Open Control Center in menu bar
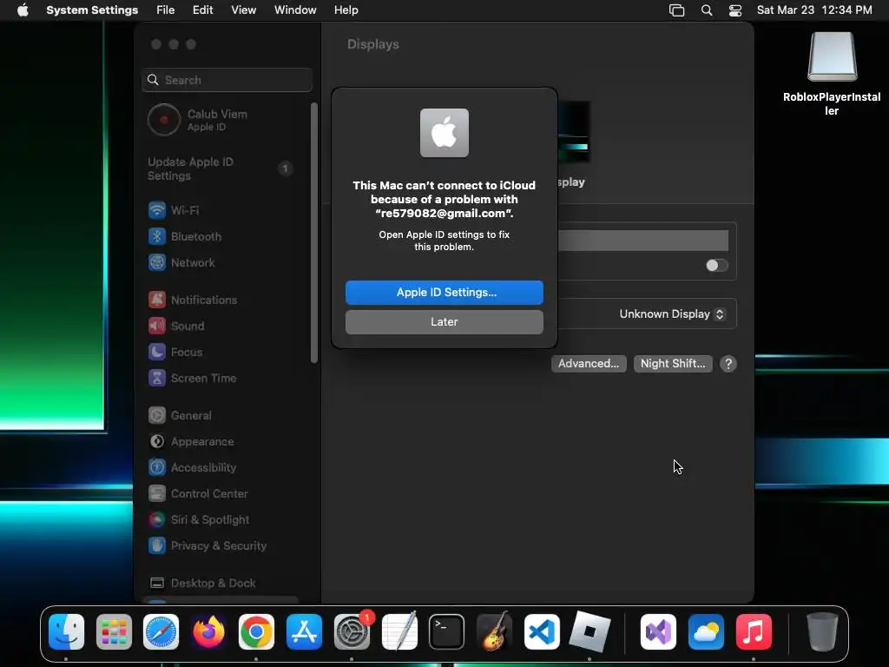Screen dimensions: 889x667 [734, 10]
